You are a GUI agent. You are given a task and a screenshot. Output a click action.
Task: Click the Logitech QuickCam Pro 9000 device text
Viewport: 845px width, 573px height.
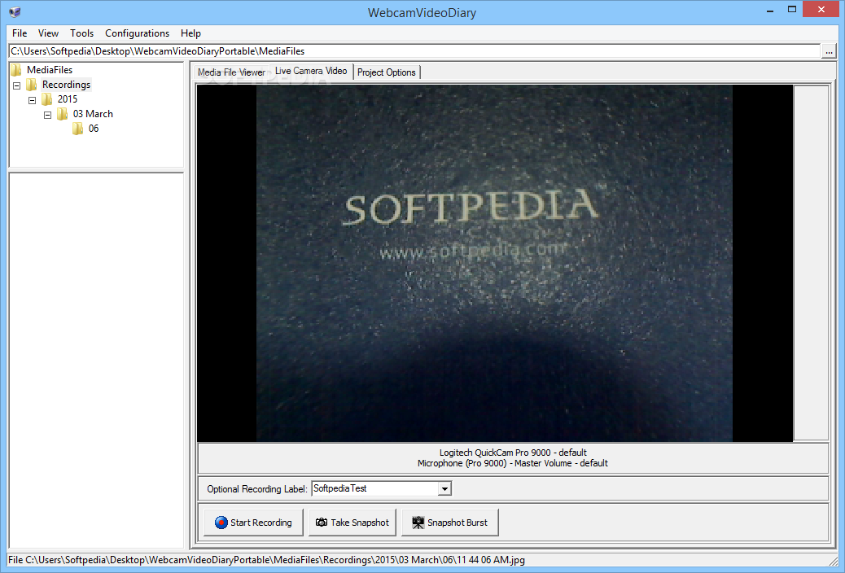coord(513,453)
